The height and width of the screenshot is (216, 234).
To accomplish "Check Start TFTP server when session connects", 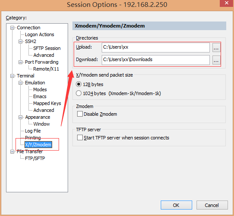I will click(x=80, y=138).
